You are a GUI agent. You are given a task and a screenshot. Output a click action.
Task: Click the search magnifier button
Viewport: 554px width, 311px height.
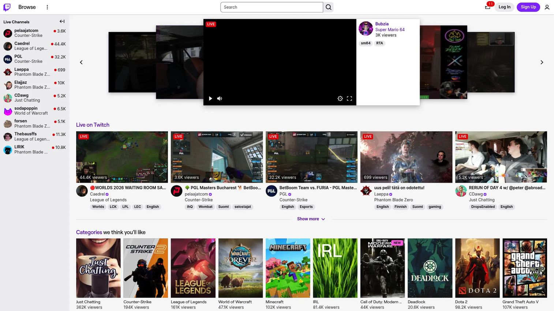click(x=329, y=7)
